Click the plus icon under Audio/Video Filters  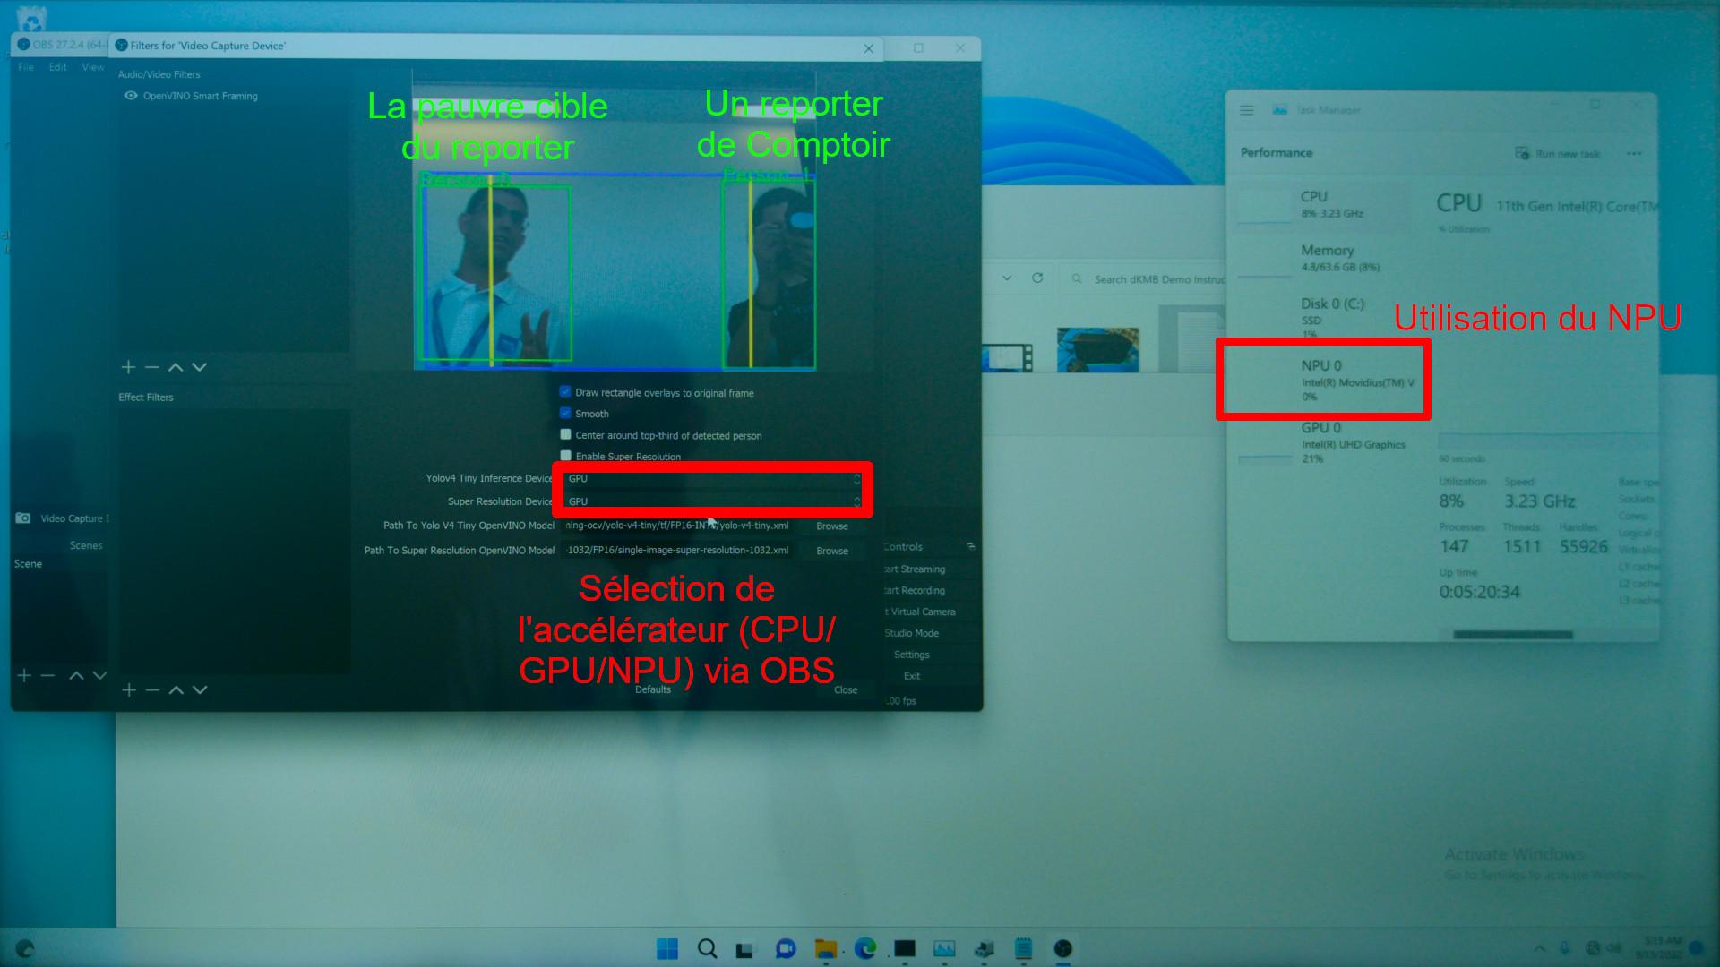128,367
